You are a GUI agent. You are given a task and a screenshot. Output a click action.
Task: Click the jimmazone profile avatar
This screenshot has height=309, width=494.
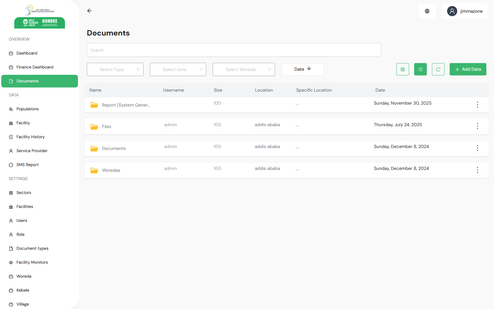click(452, 11)
